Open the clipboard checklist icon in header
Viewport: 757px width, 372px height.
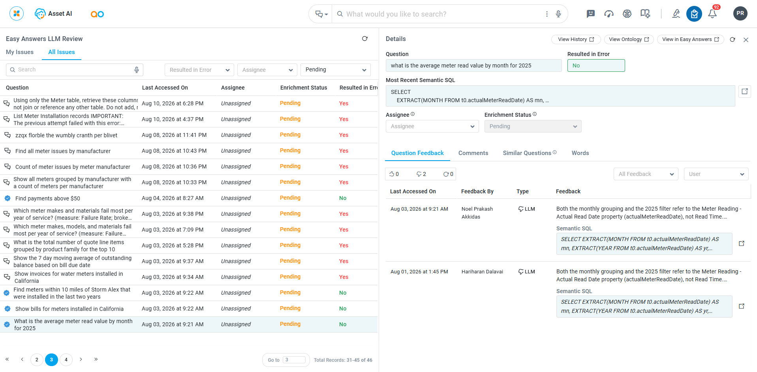pos(694,14)
